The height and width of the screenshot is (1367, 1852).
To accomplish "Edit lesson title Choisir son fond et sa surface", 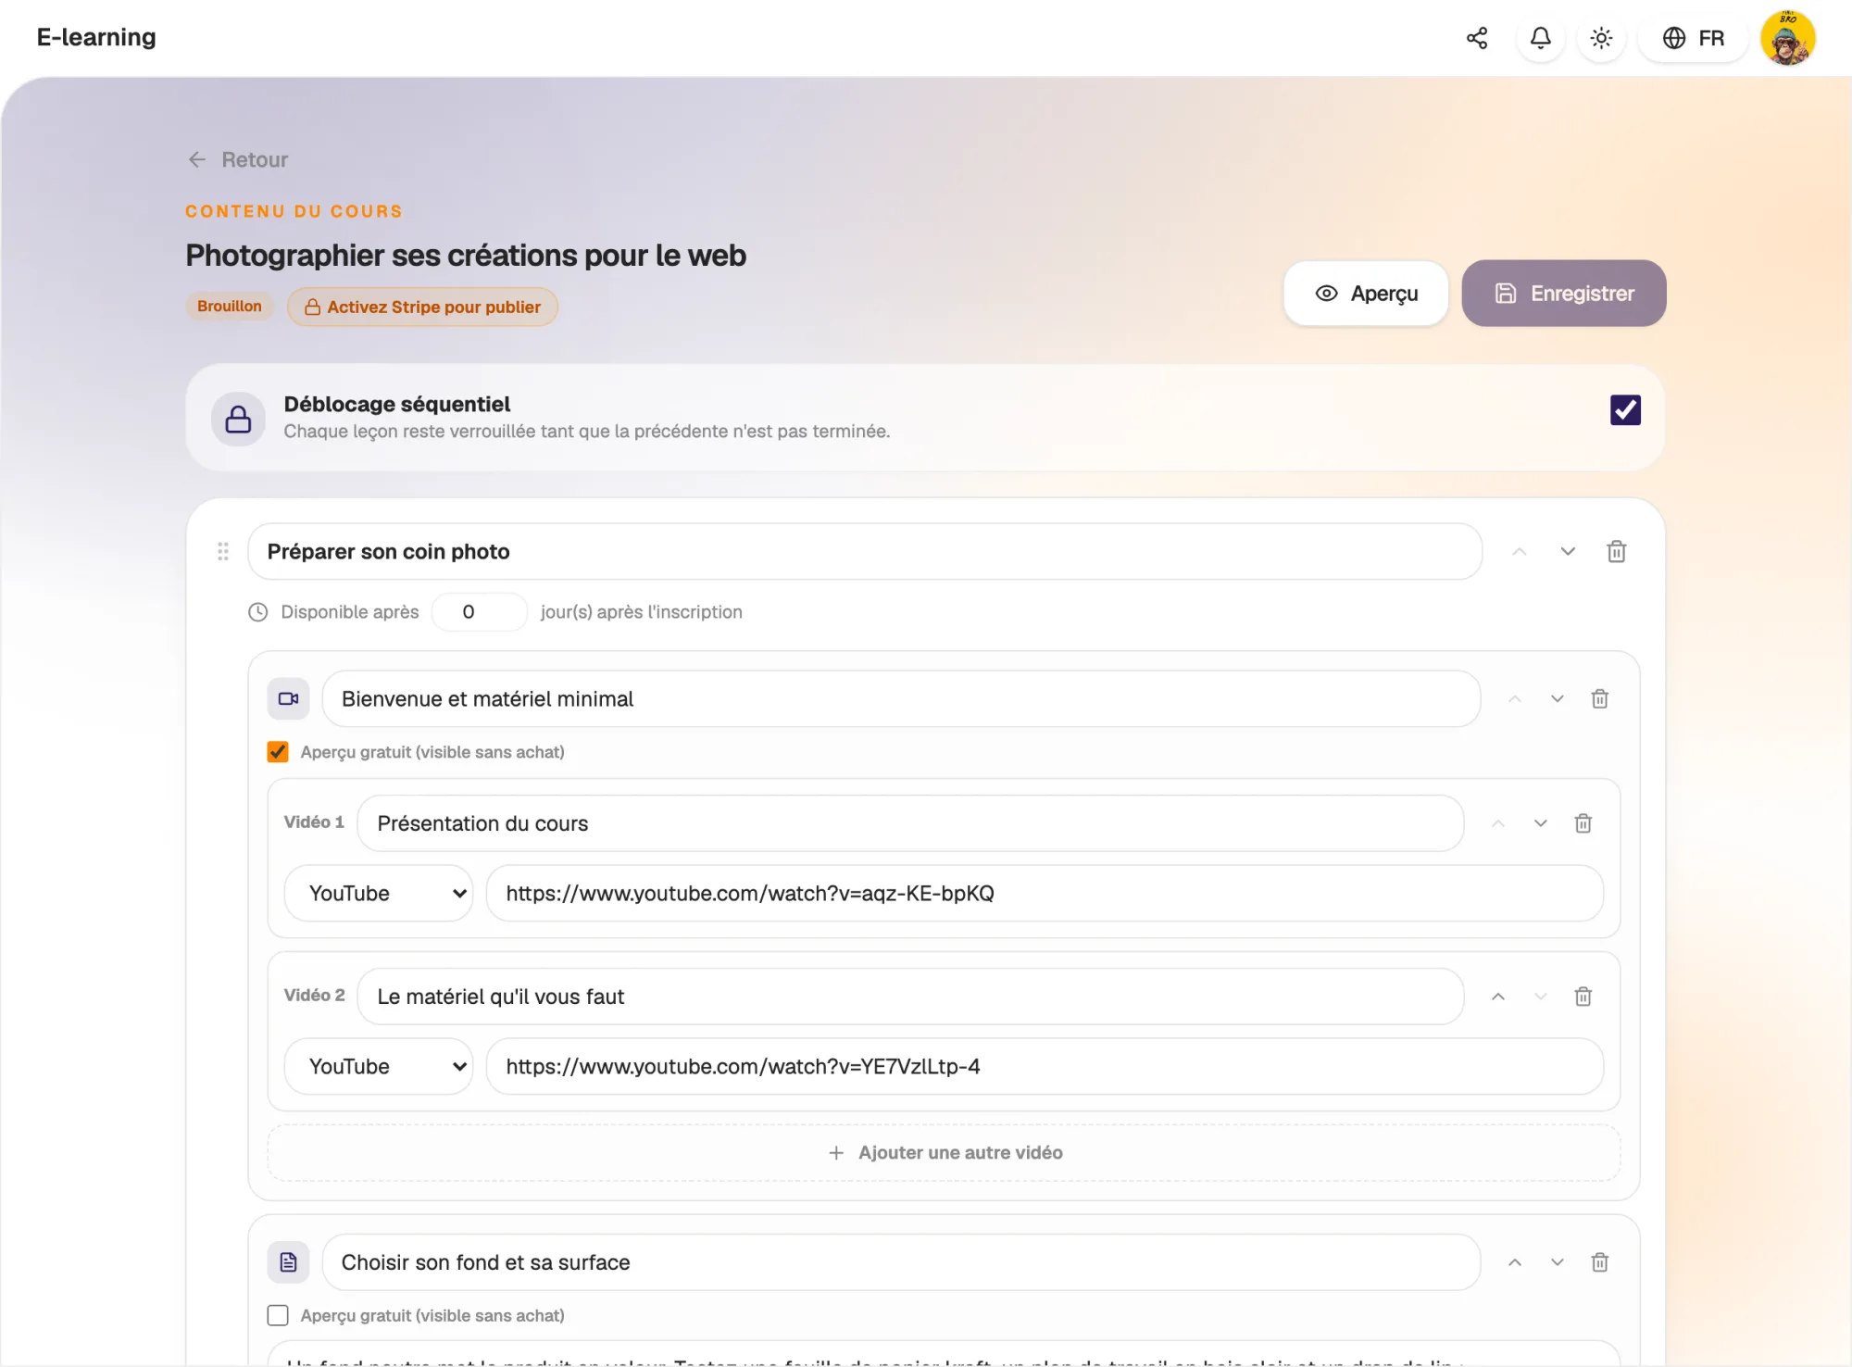I will [x=901, y=1262].
